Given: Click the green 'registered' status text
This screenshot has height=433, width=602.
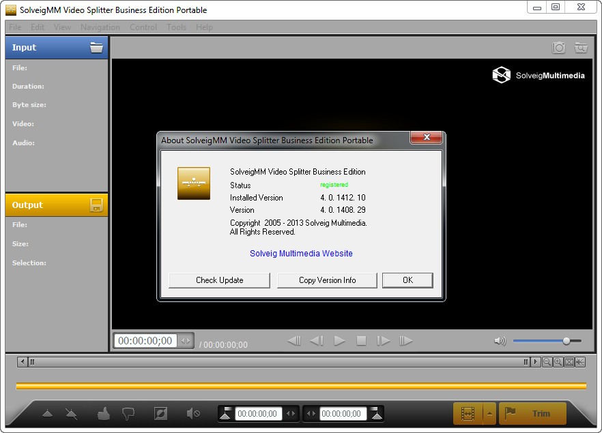Looking at the screenshot, I should (334, 185).
